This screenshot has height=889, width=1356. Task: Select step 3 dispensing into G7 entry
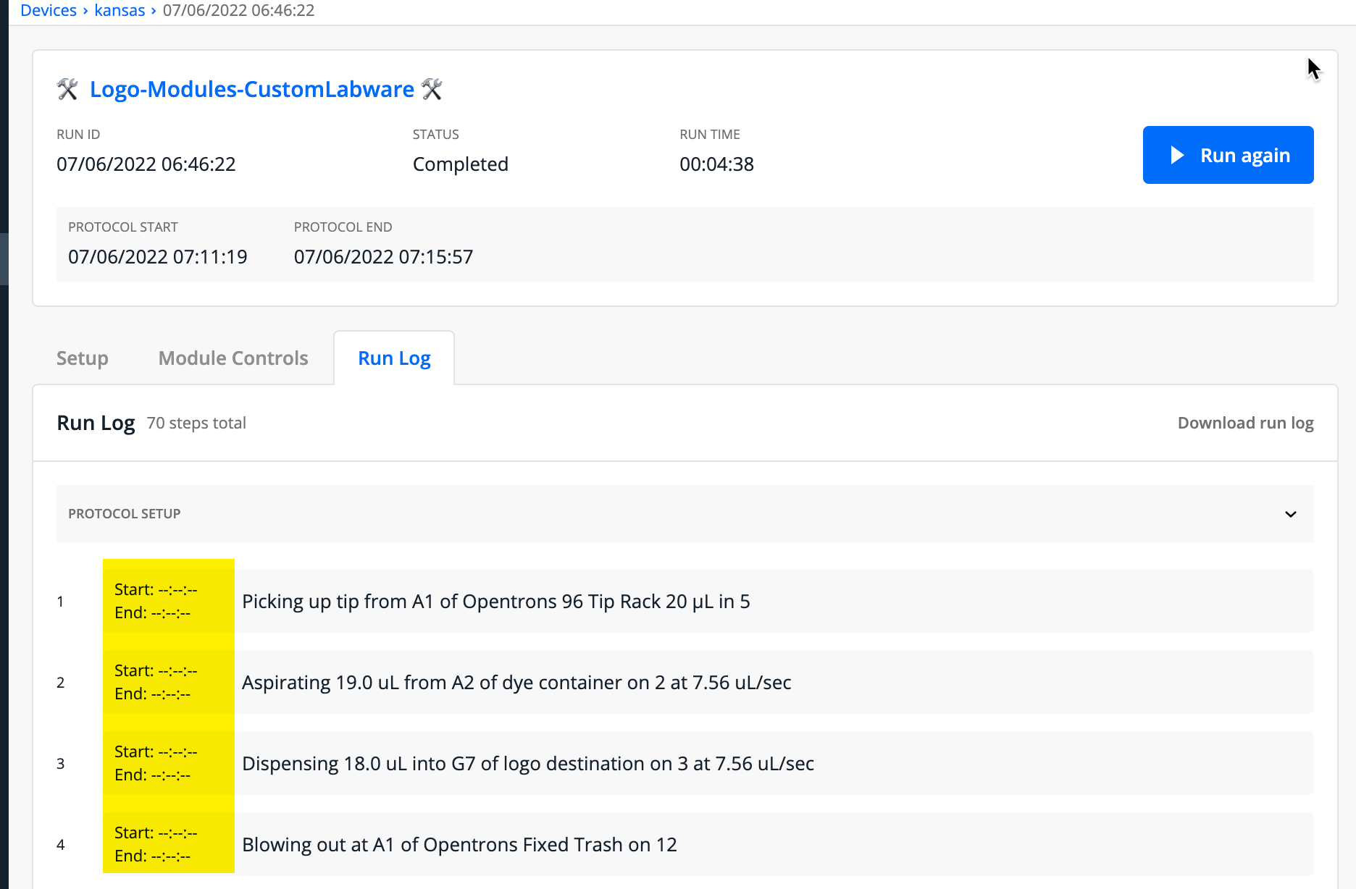click(x=527, y=763)
